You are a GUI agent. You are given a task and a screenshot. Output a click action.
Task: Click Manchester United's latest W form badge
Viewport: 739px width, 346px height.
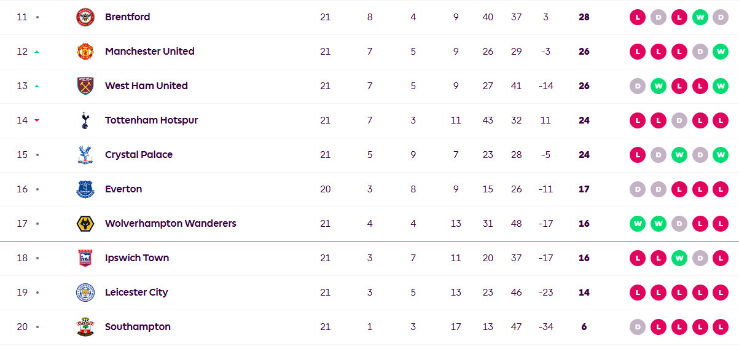click(x=720, y=52)
